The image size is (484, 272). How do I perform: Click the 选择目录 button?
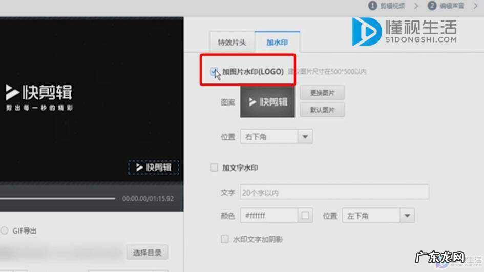pos(147,253)
